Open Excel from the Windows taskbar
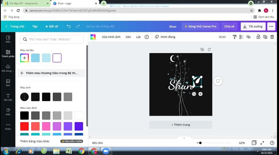The image size is (279, 155). (x=69, y=151)
